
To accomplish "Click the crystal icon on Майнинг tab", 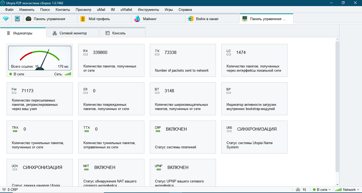I will pos(137,19).
